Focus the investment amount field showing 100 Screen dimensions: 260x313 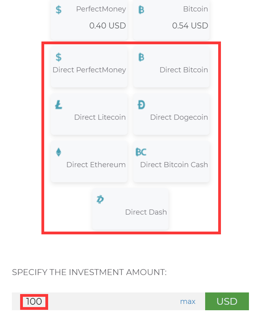coord(108,302)
